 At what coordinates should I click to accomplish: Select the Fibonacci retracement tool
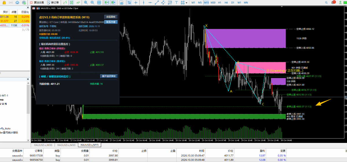(170, 3)
